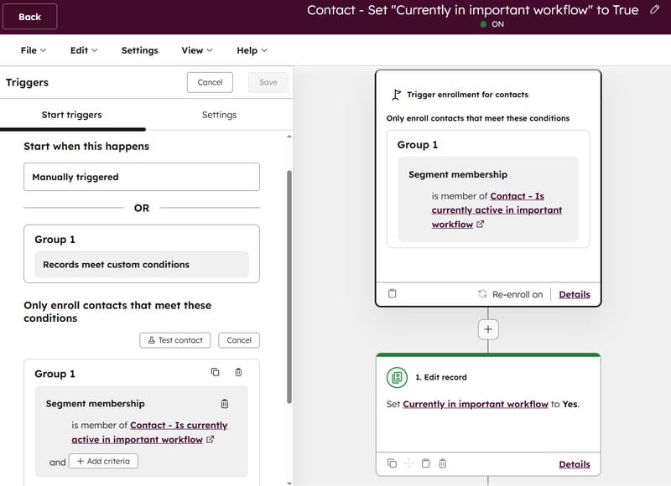The height and width of the screenshot is (486, 671).
Task: Open the View menu dropdown
Action: tap(195, 50)
